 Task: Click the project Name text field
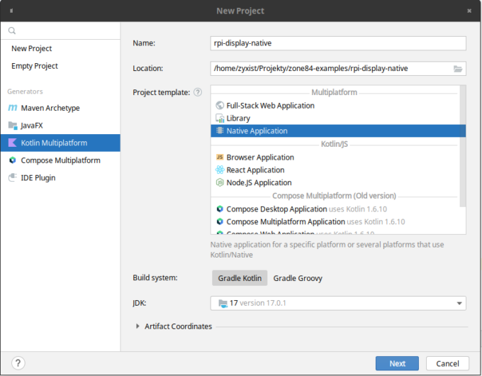[x=338, y=43]
